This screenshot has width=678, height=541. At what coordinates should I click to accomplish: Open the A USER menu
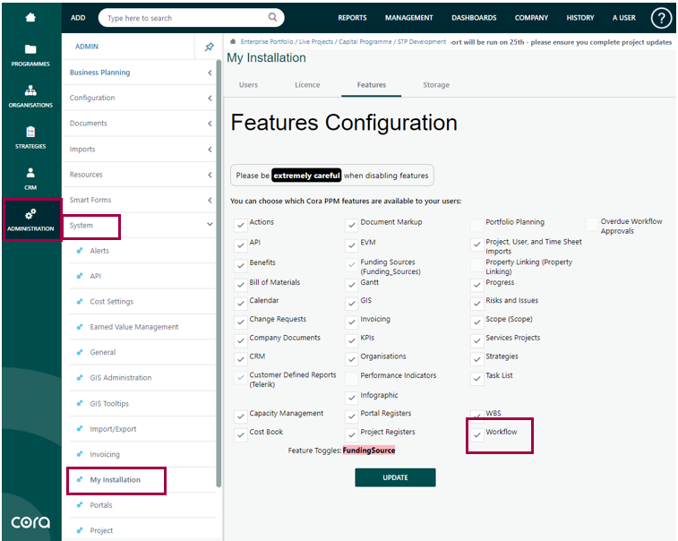click(x=624, y=18)
